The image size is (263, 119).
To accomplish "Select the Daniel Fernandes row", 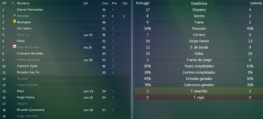I will pos(66,10).
